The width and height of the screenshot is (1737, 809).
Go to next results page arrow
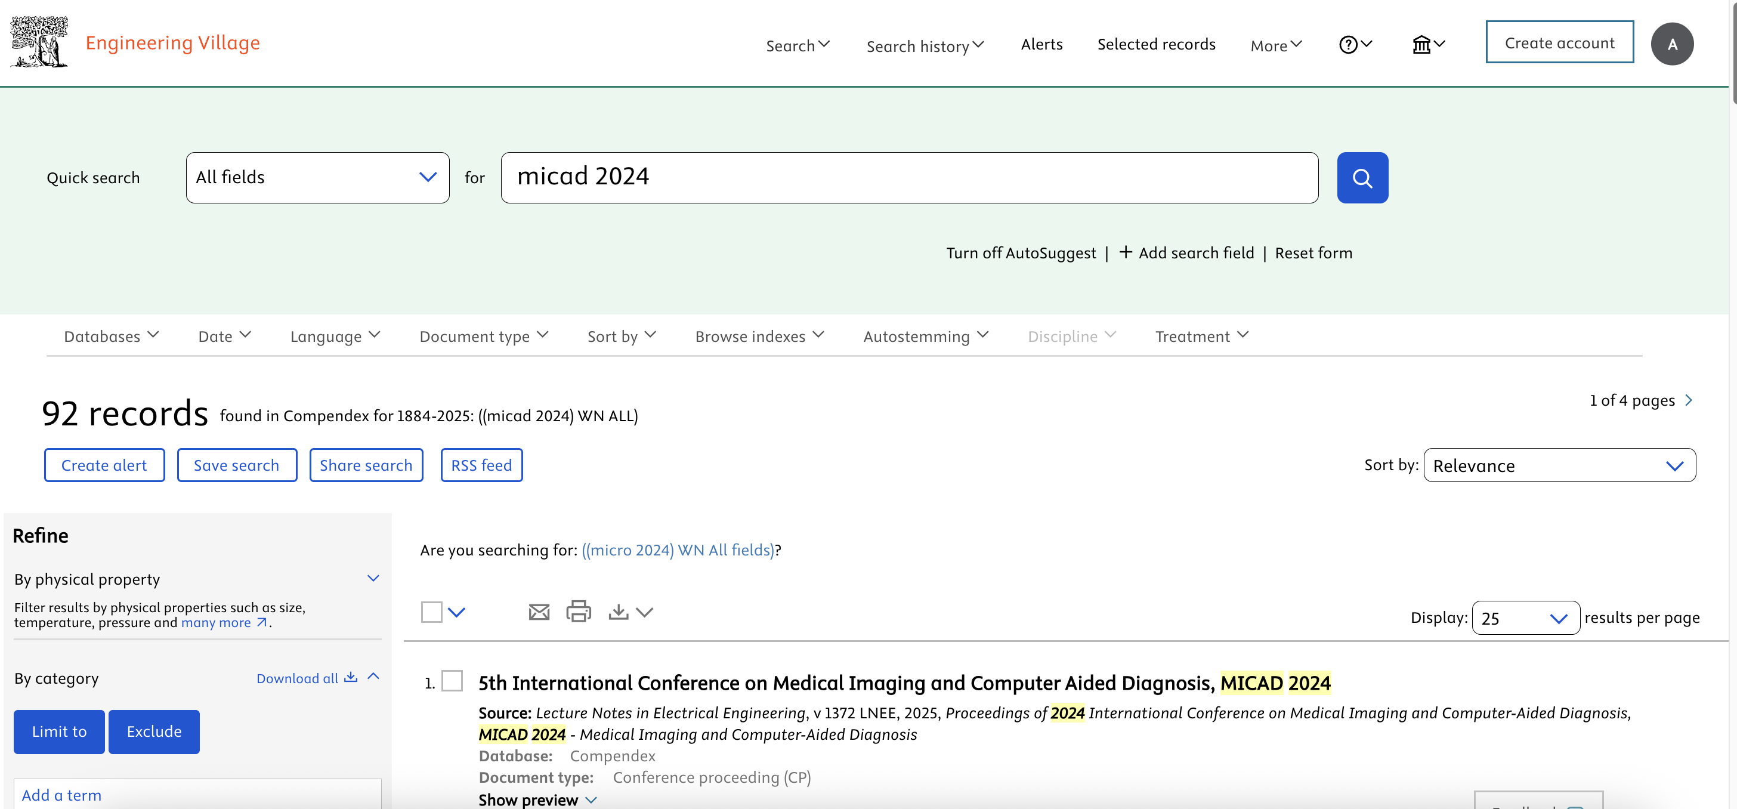[x=1689, y=400]
